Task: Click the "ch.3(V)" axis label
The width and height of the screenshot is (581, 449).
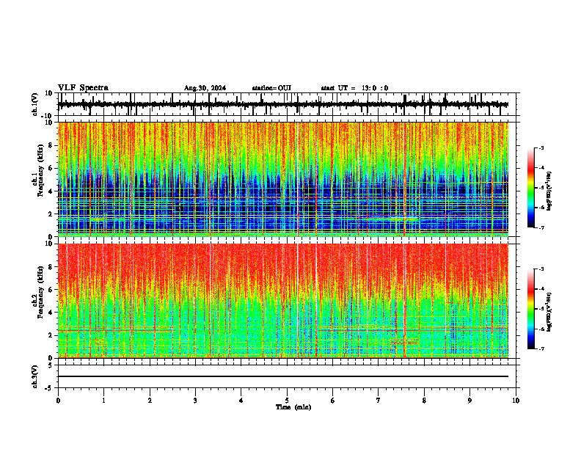Action: point(35,376)
